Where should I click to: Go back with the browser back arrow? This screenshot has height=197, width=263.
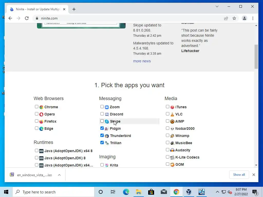10,18
